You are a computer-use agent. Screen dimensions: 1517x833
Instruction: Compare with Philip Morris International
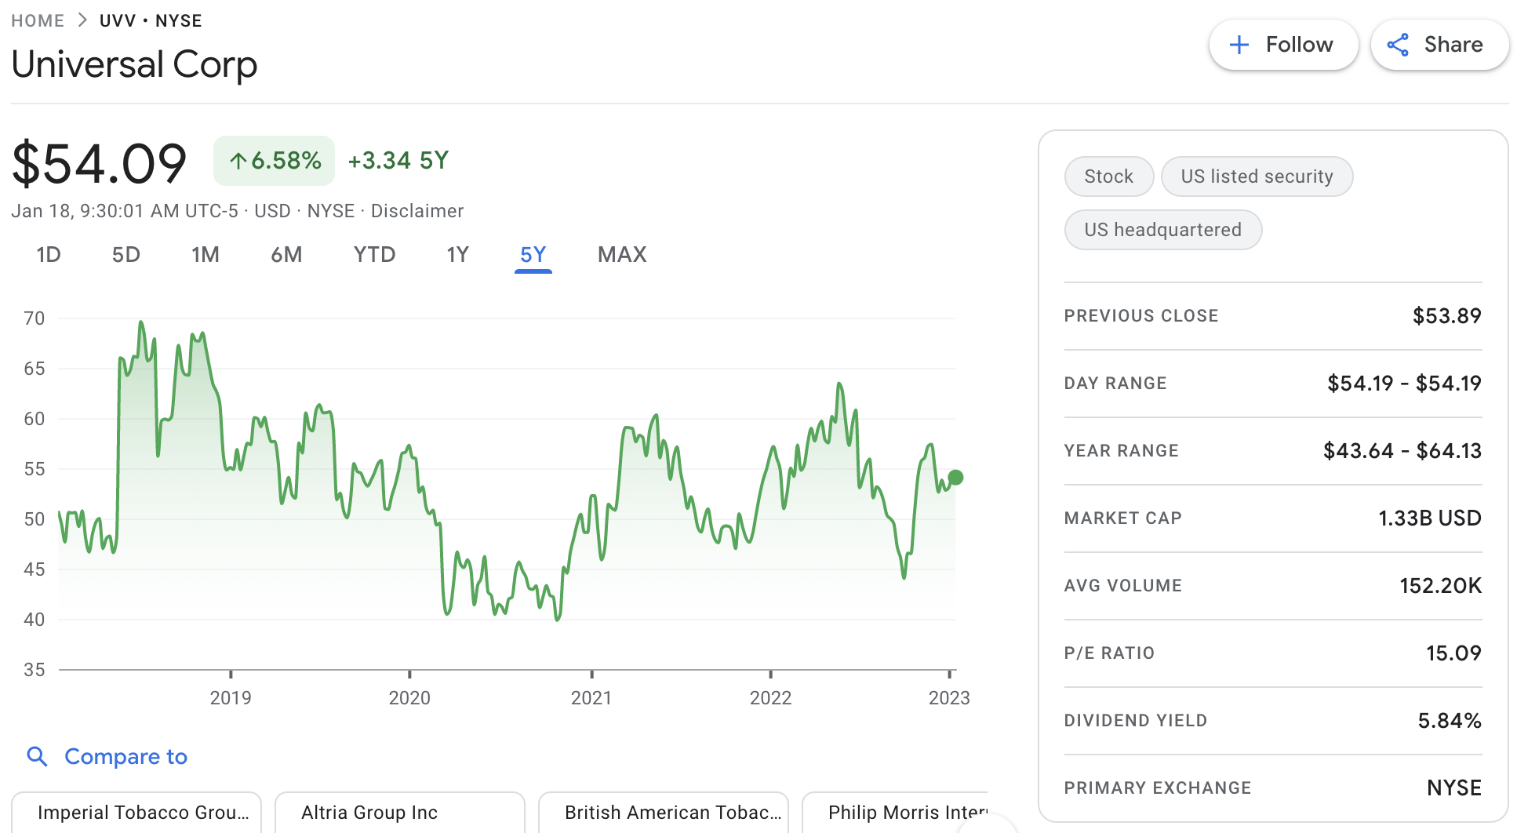tap(895, 813)
